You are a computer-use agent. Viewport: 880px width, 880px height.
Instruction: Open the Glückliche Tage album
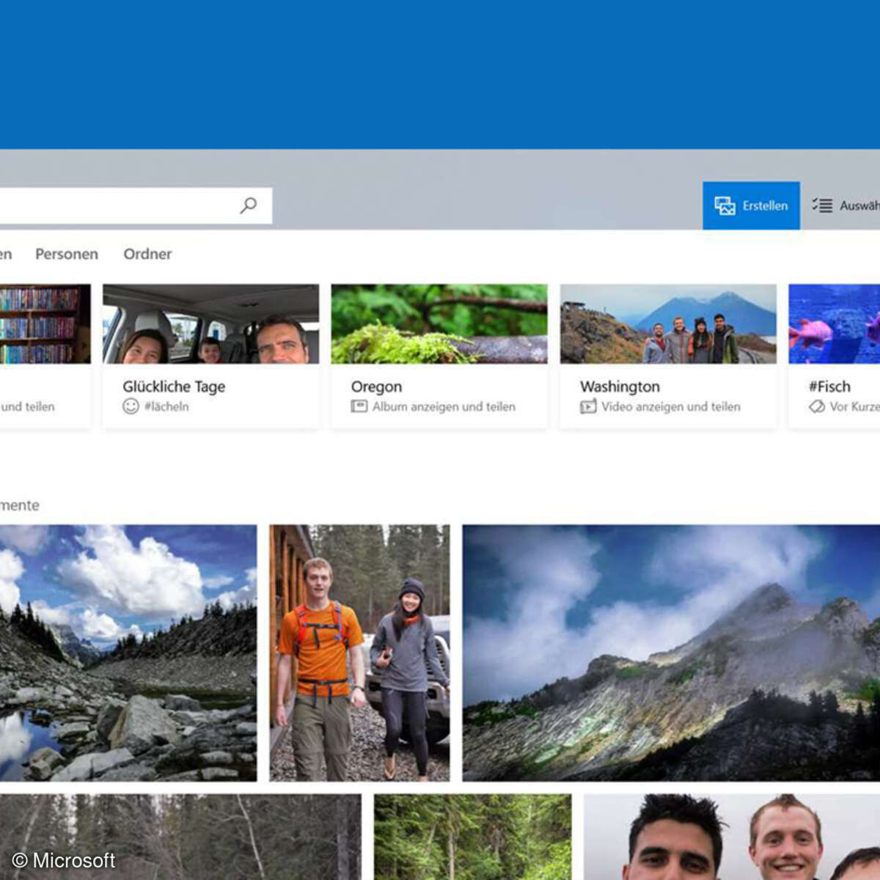click(210, 323)
